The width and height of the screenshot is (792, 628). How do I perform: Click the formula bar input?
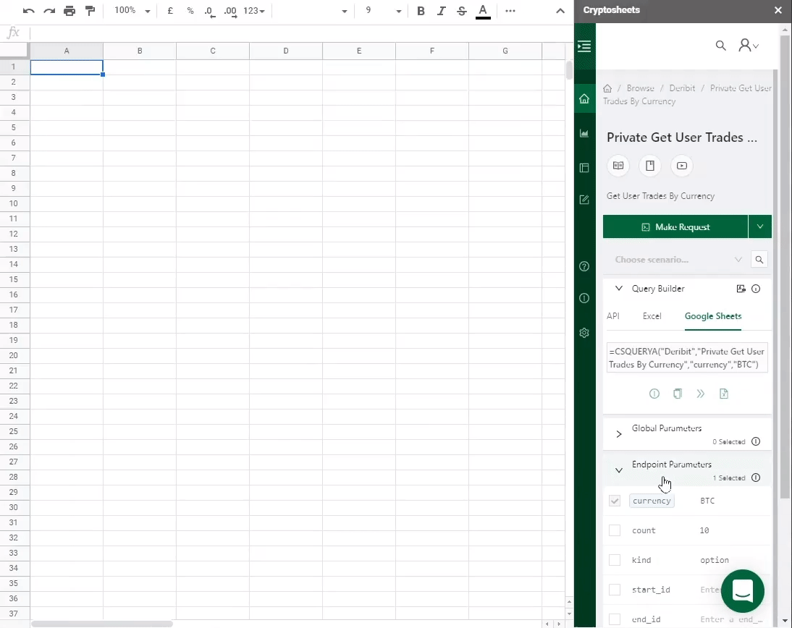click(302, 33)
